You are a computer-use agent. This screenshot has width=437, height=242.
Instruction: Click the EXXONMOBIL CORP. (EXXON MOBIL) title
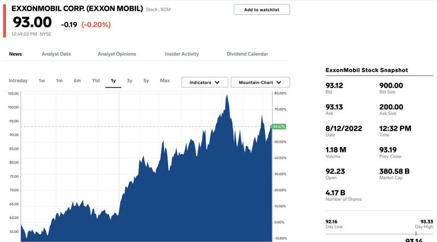pos(77,9)
